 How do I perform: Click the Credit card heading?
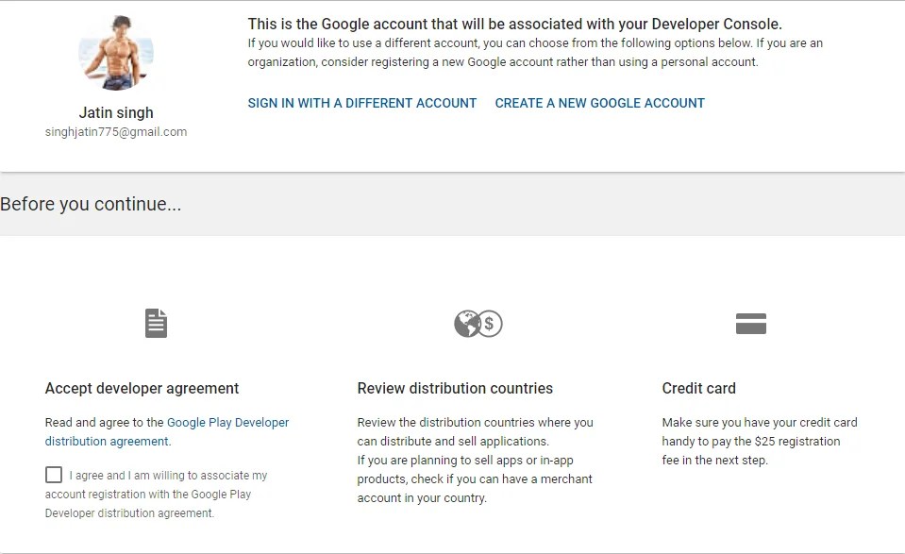tap(698, 388)
